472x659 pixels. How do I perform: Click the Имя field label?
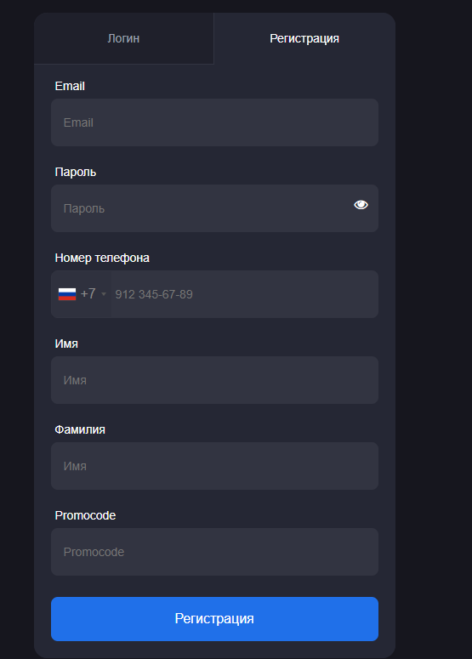pyautogui.click(x=66, y=344)
